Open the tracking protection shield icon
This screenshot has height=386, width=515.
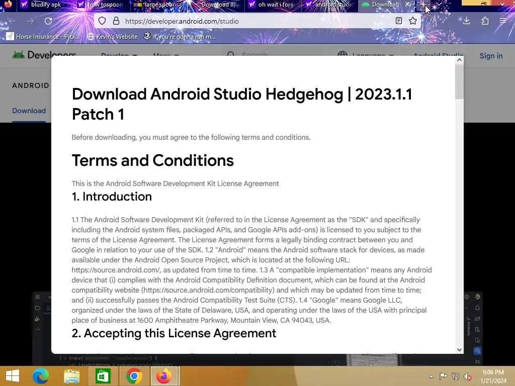pyautogui.click(x=102, y=21)
